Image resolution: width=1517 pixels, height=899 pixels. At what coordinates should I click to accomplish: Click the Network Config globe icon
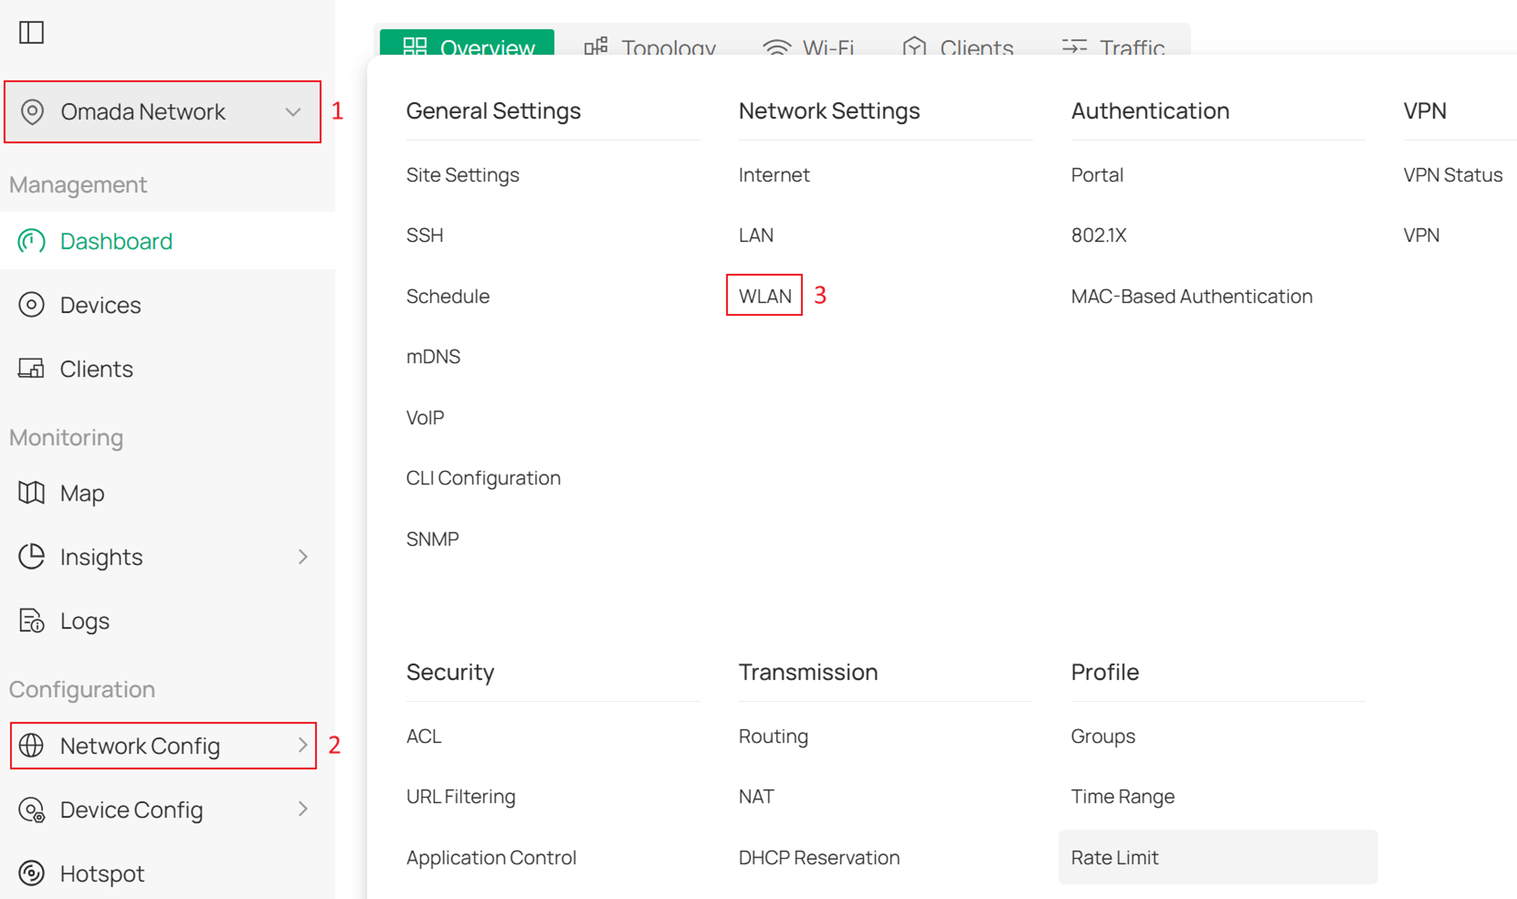[32, 745]
